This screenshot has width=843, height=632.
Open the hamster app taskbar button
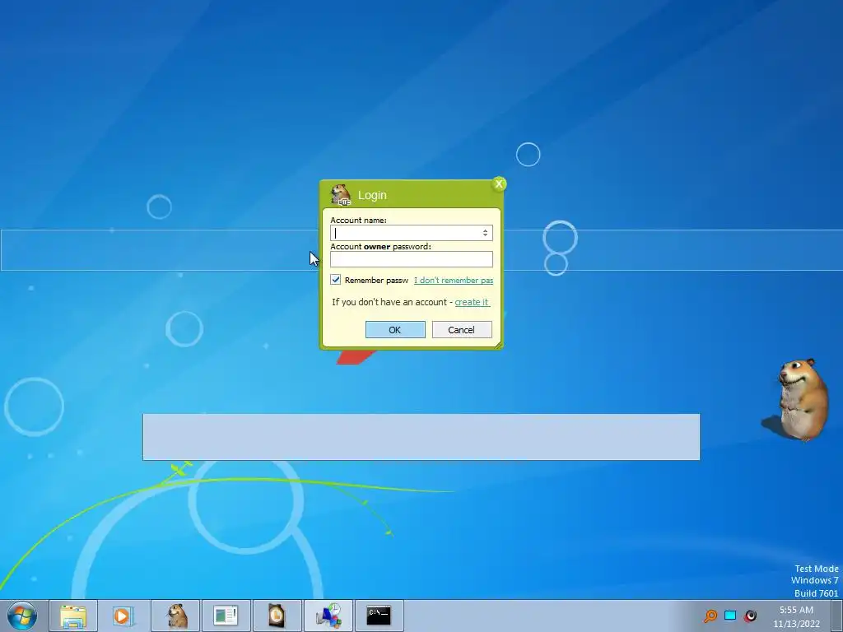tap(175, 616)
